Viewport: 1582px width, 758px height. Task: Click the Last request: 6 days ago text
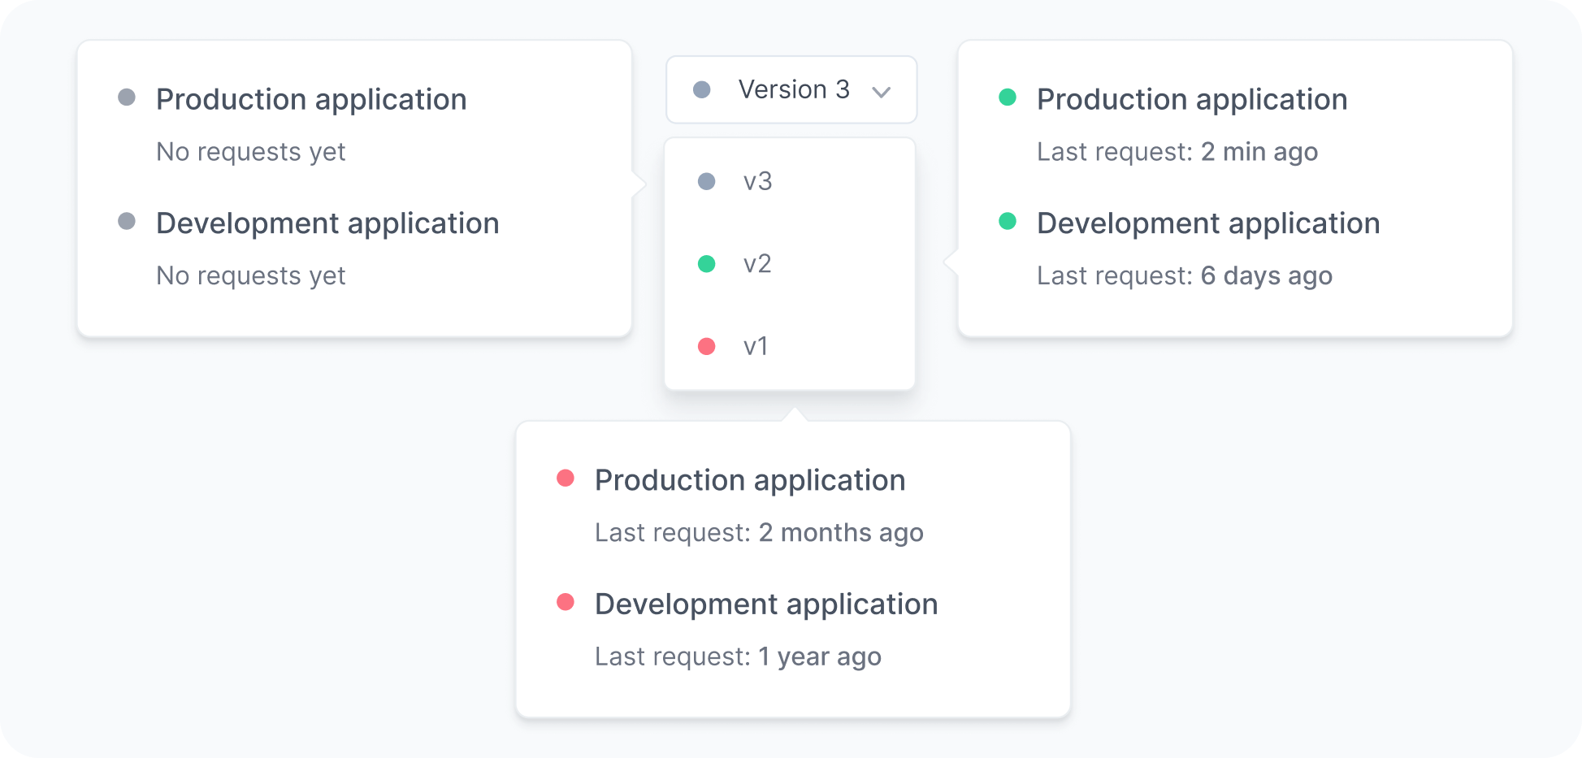pos(1185,275)
